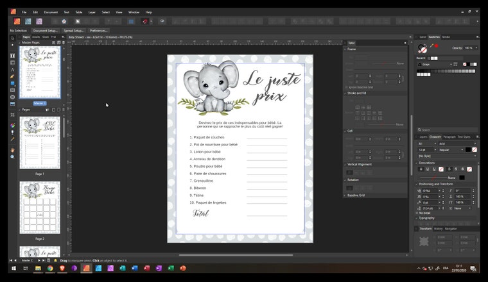The width and height of the screenshot is (488, 282).
Task: Select the Frame Text tool
Action: (x=12, y=56)
